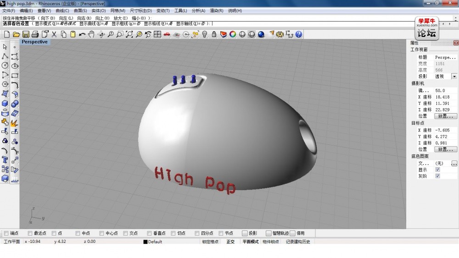Open the 编辑(E) menu
The width and height of the screenshot is (459, 258).
pyautogui.click(x=26, y=11)
